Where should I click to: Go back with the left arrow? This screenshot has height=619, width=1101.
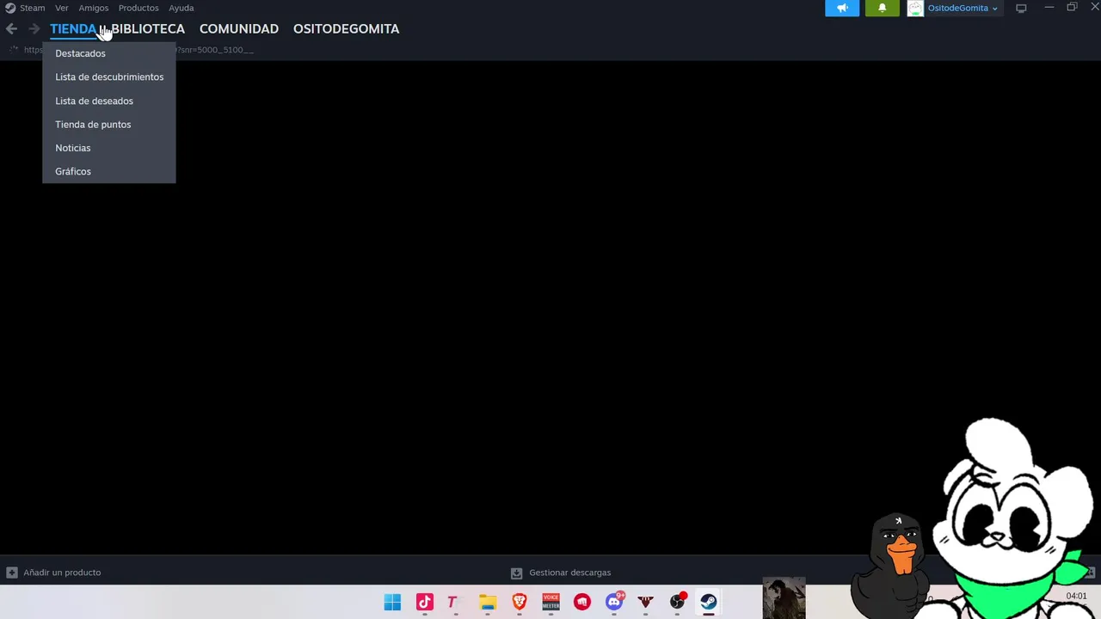[11, 28]
